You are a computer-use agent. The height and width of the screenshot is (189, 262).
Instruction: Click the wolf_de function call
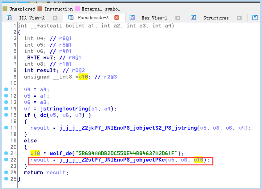[x=61, y=153]
